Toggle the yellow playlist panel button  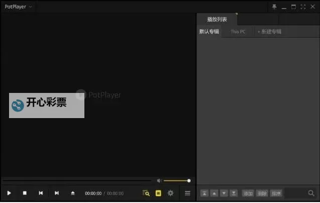tap(158, 193)
